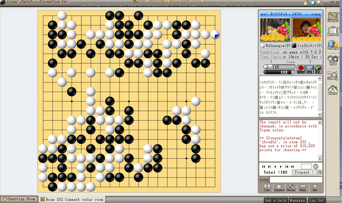This screenshot has height=203, width=342.
Task: Click the Present move counter button
Action: [307, 172]
